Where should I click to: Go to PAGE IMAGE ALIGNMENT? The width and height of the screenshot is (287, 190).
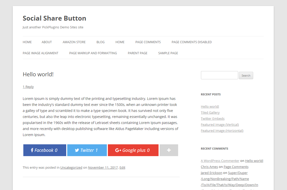click(40, 53)
